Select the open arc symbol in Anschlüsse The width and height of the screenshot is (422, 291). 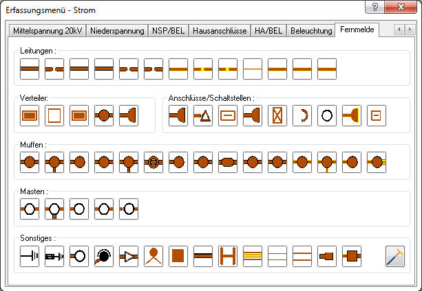pos(302,116)
